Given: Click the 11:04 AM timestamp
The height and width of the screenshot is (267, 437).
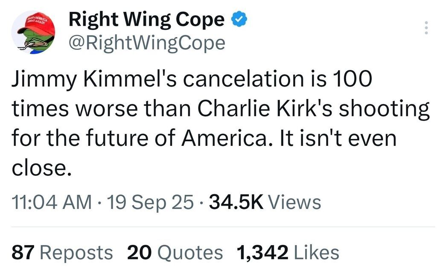Looking at the screenshot, I should 52,202.
